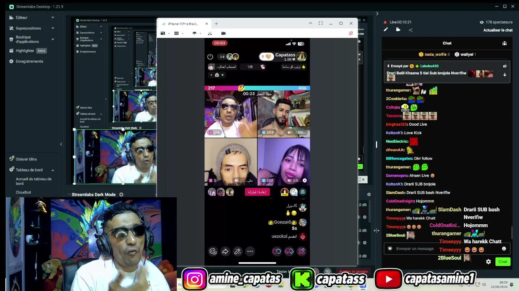Expand the Éditeur chevron
The width and height of the screenshot is (519, 291).
coord(53,18)
